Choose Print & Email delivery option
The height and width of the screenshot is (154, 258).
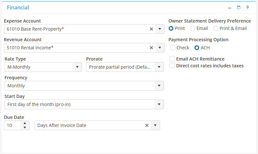click(x=216, y=28)
